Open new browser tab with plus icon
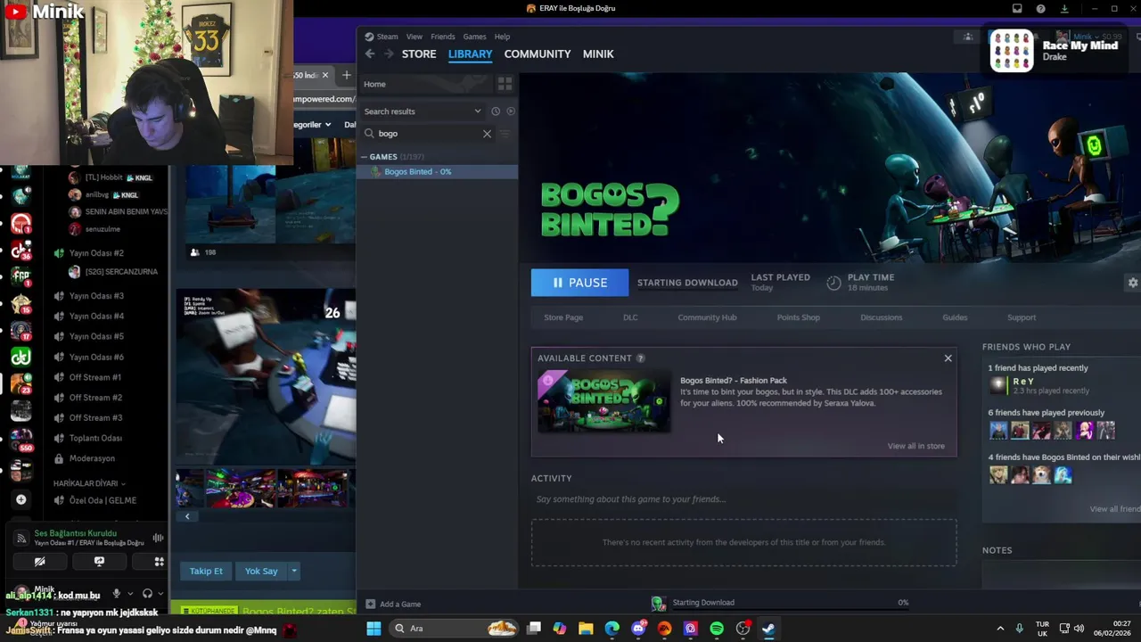 (347, 75)
